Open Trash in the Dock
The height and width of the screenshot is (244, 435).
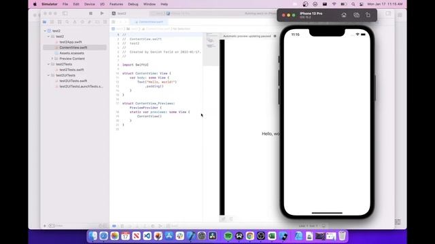[342, 236]
